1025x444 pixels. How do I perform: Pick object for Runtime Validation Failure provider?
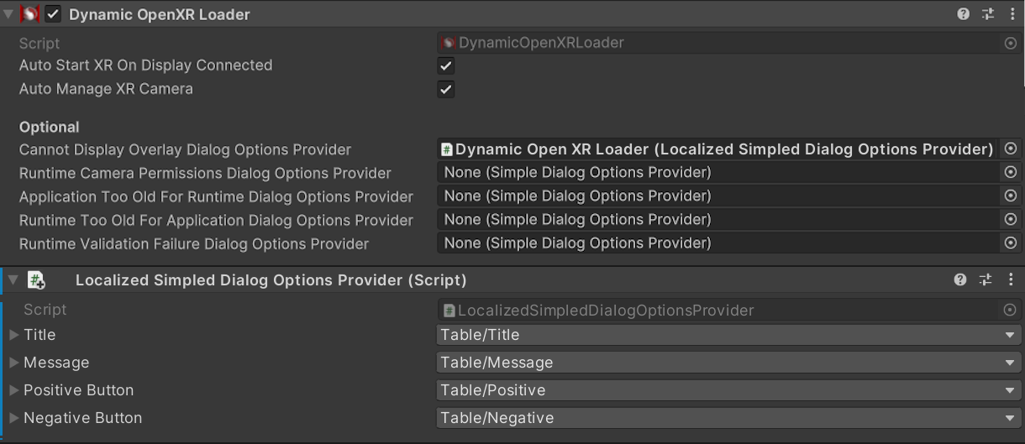coord(1011,243)
